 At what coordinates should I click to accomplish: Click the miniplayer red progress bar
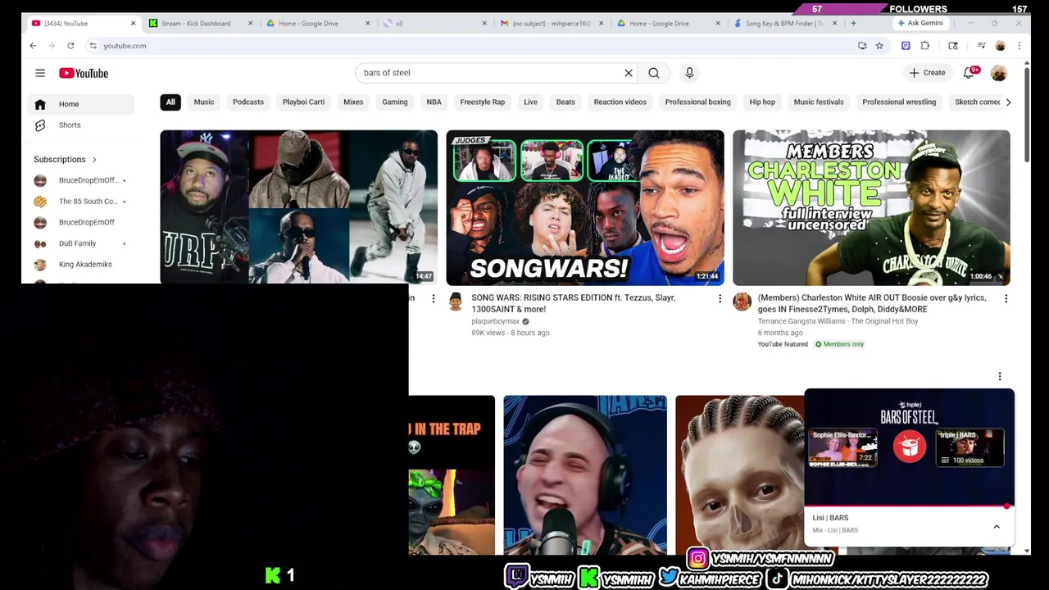pos(909,506)
